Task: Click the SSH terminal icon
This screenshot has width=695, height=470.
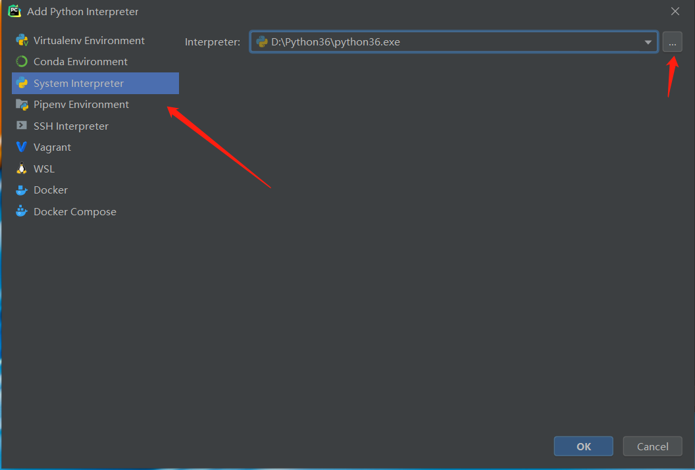Action: tap(21, 126)
